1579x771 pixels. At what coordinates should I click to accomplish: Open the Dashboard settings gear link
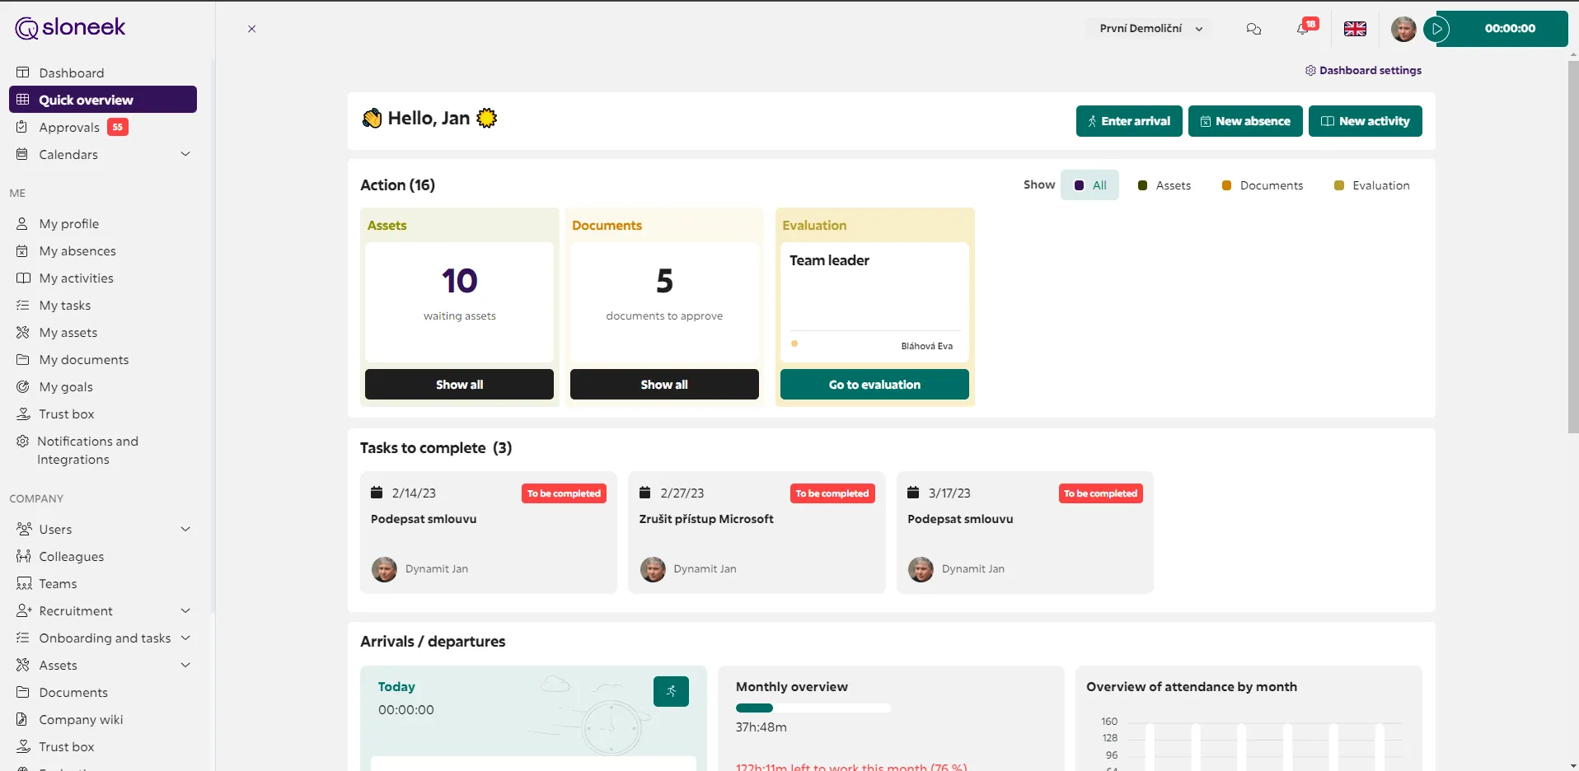pos(1363,70)
